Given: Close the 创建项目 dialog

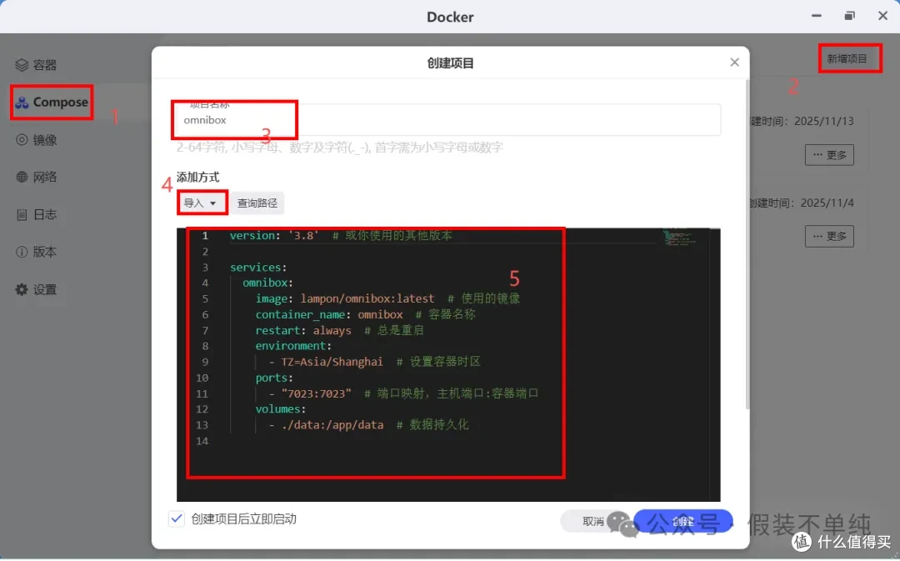Looking at the screenshot, I should [x=735, y=62].
